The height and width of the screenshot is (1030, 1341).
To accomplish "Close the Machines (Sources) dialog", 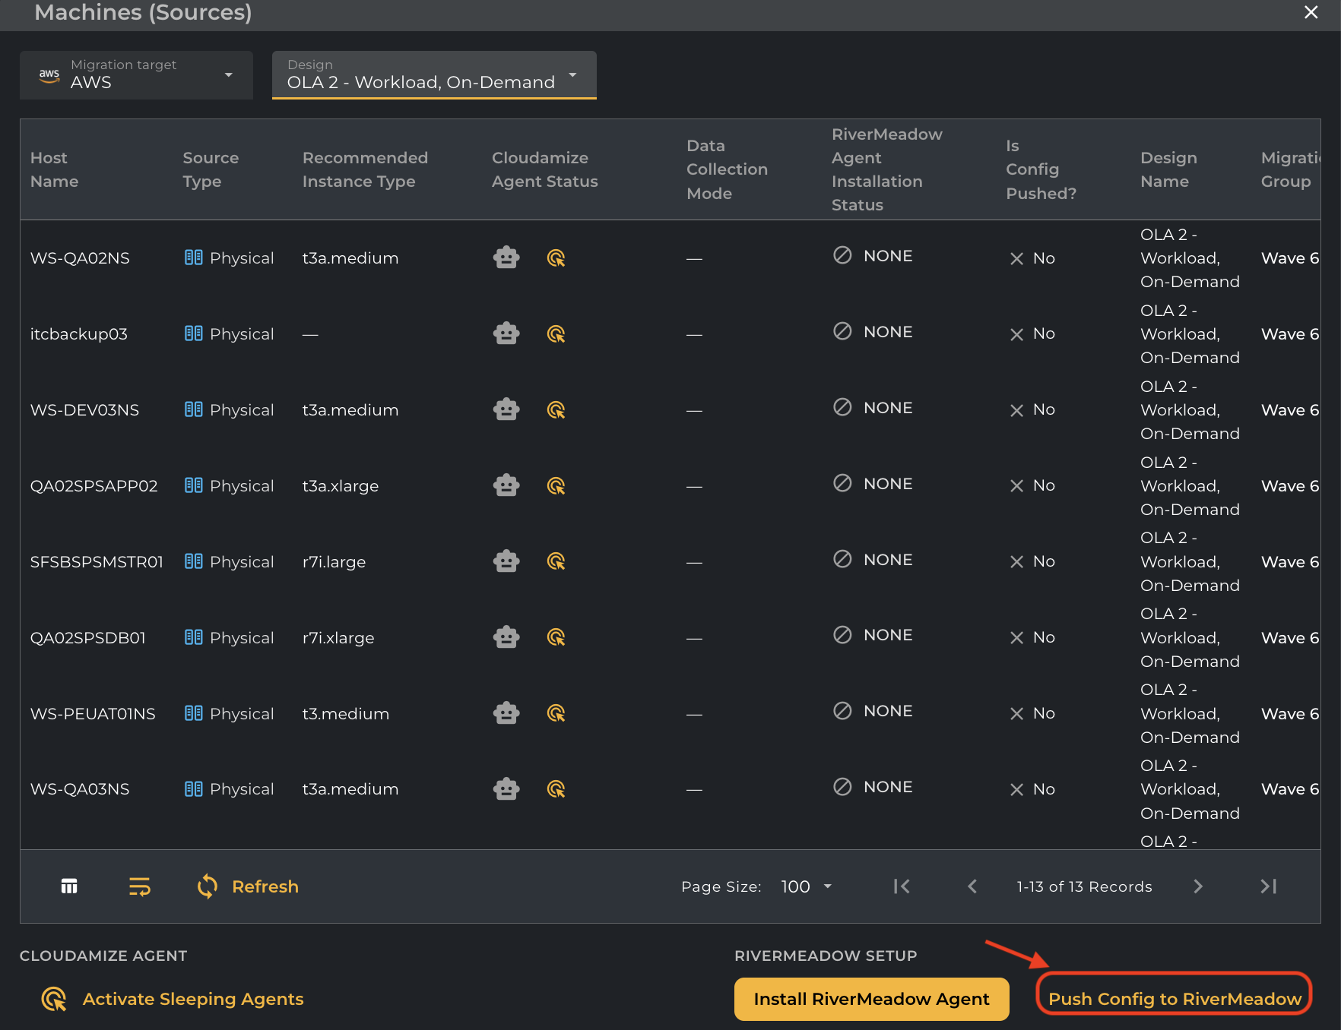I will [1311, 12].
